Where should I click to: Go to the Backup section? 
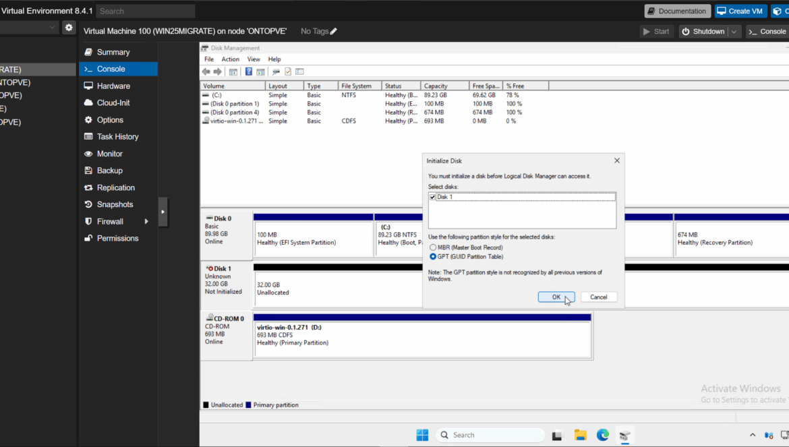pyautogui.click(x=118, y=171)
